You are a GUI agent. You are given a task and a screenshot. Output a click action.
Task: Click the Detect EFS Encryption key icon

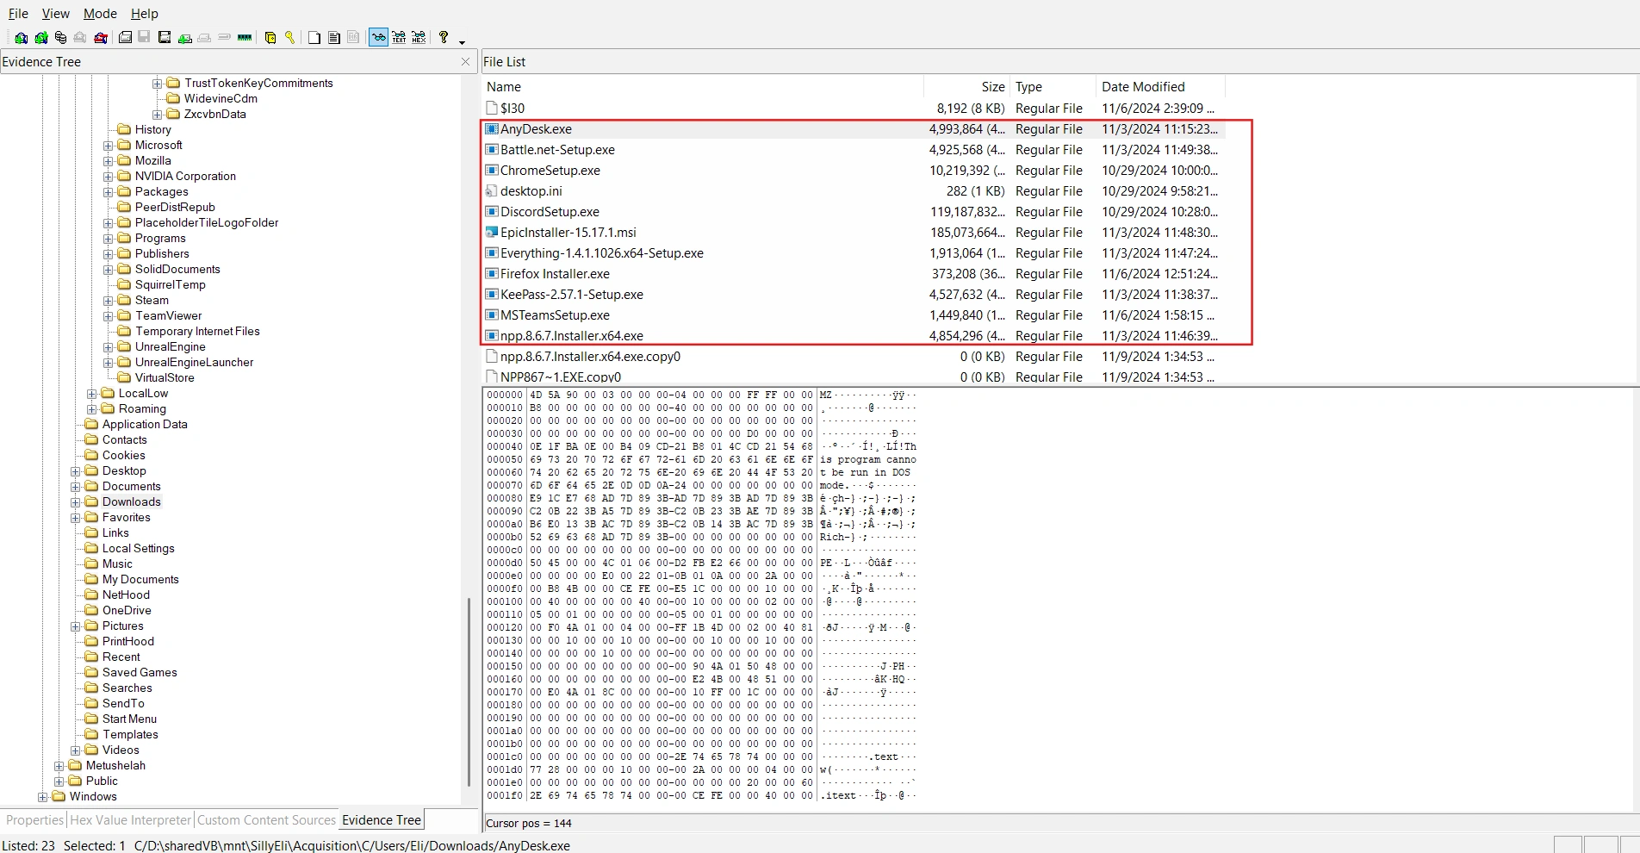click(x=289, y=37)
